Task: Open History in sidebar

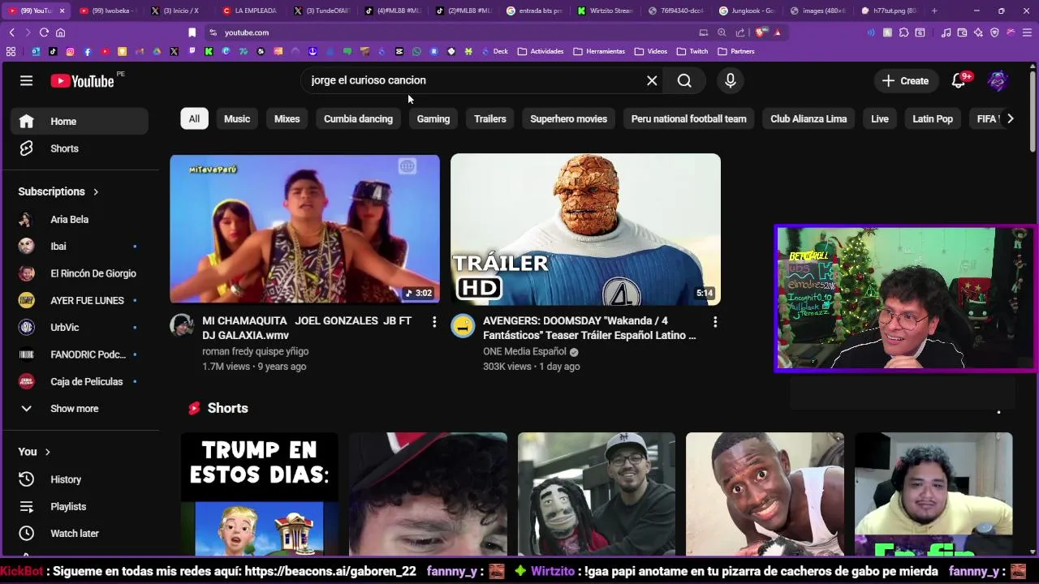Action: tap(79, 479)
